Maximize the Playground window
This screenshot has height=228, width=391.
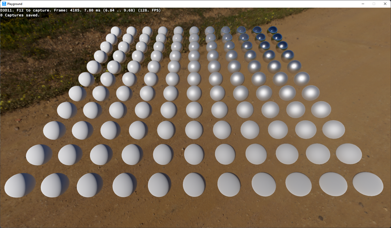click(x=374, y=4)
